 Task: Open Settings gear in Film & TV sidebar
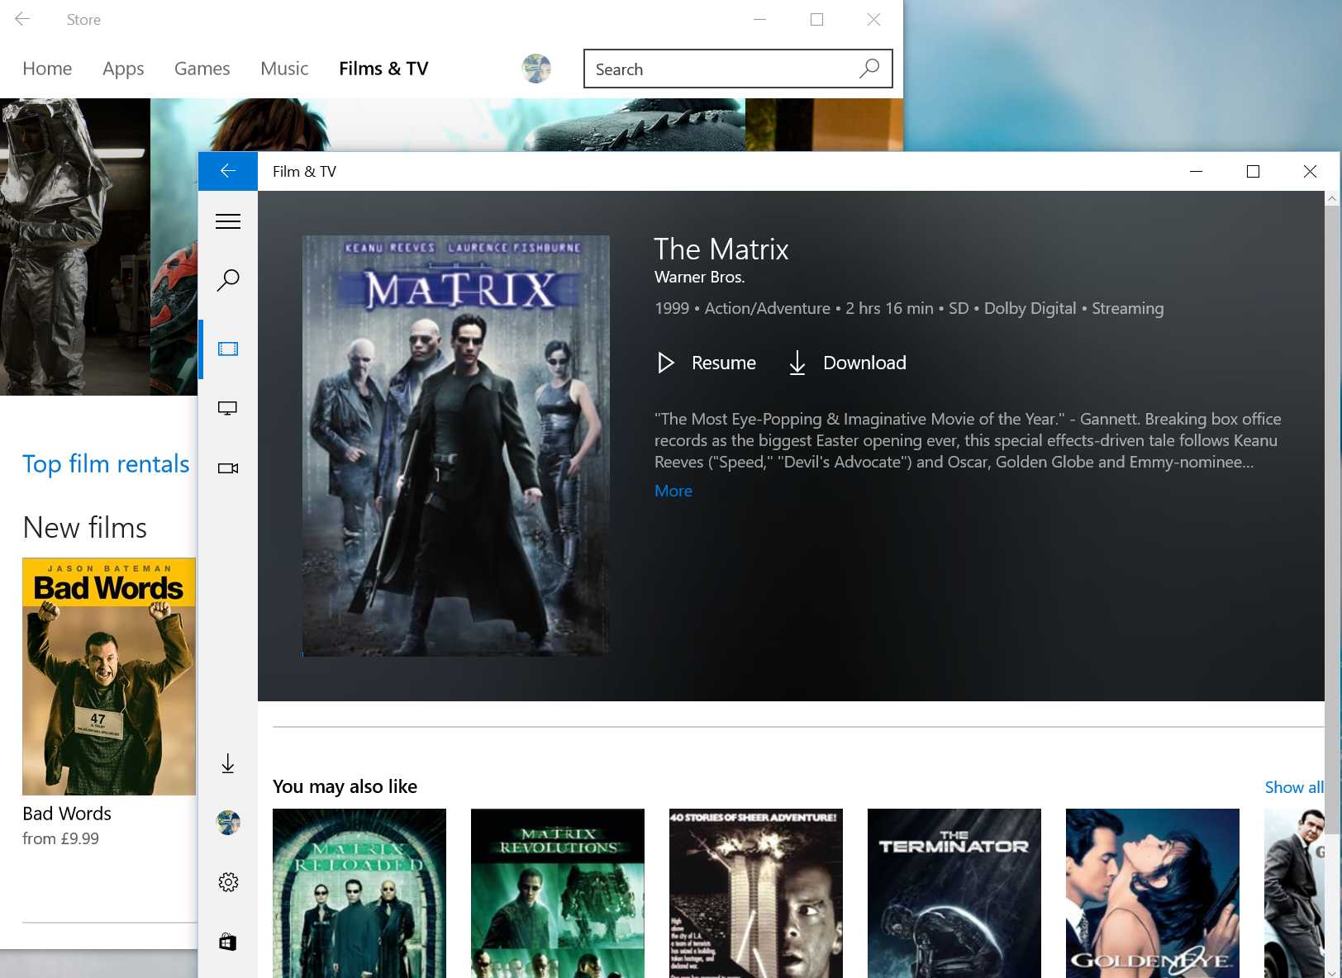[x=228, y=882]
